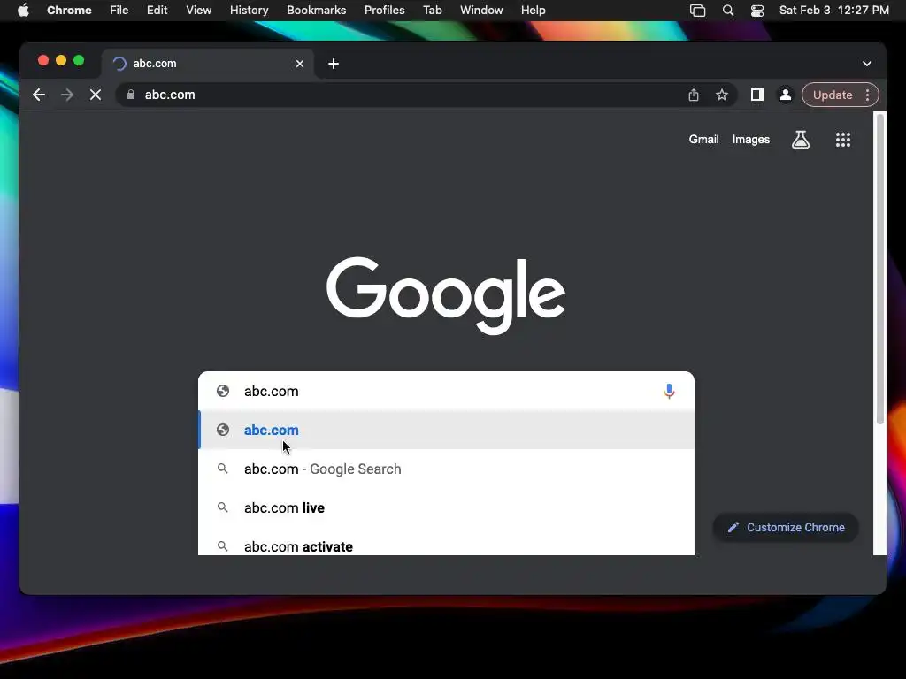Click the date and time in menu bar
The height and width of the screenshot is (679, 906).
[x=833, y=11]
